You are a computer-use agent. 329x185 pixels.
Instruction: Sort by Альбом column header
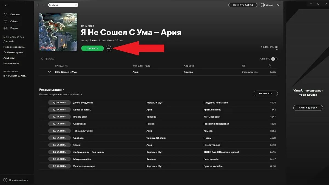pos(189,66)
